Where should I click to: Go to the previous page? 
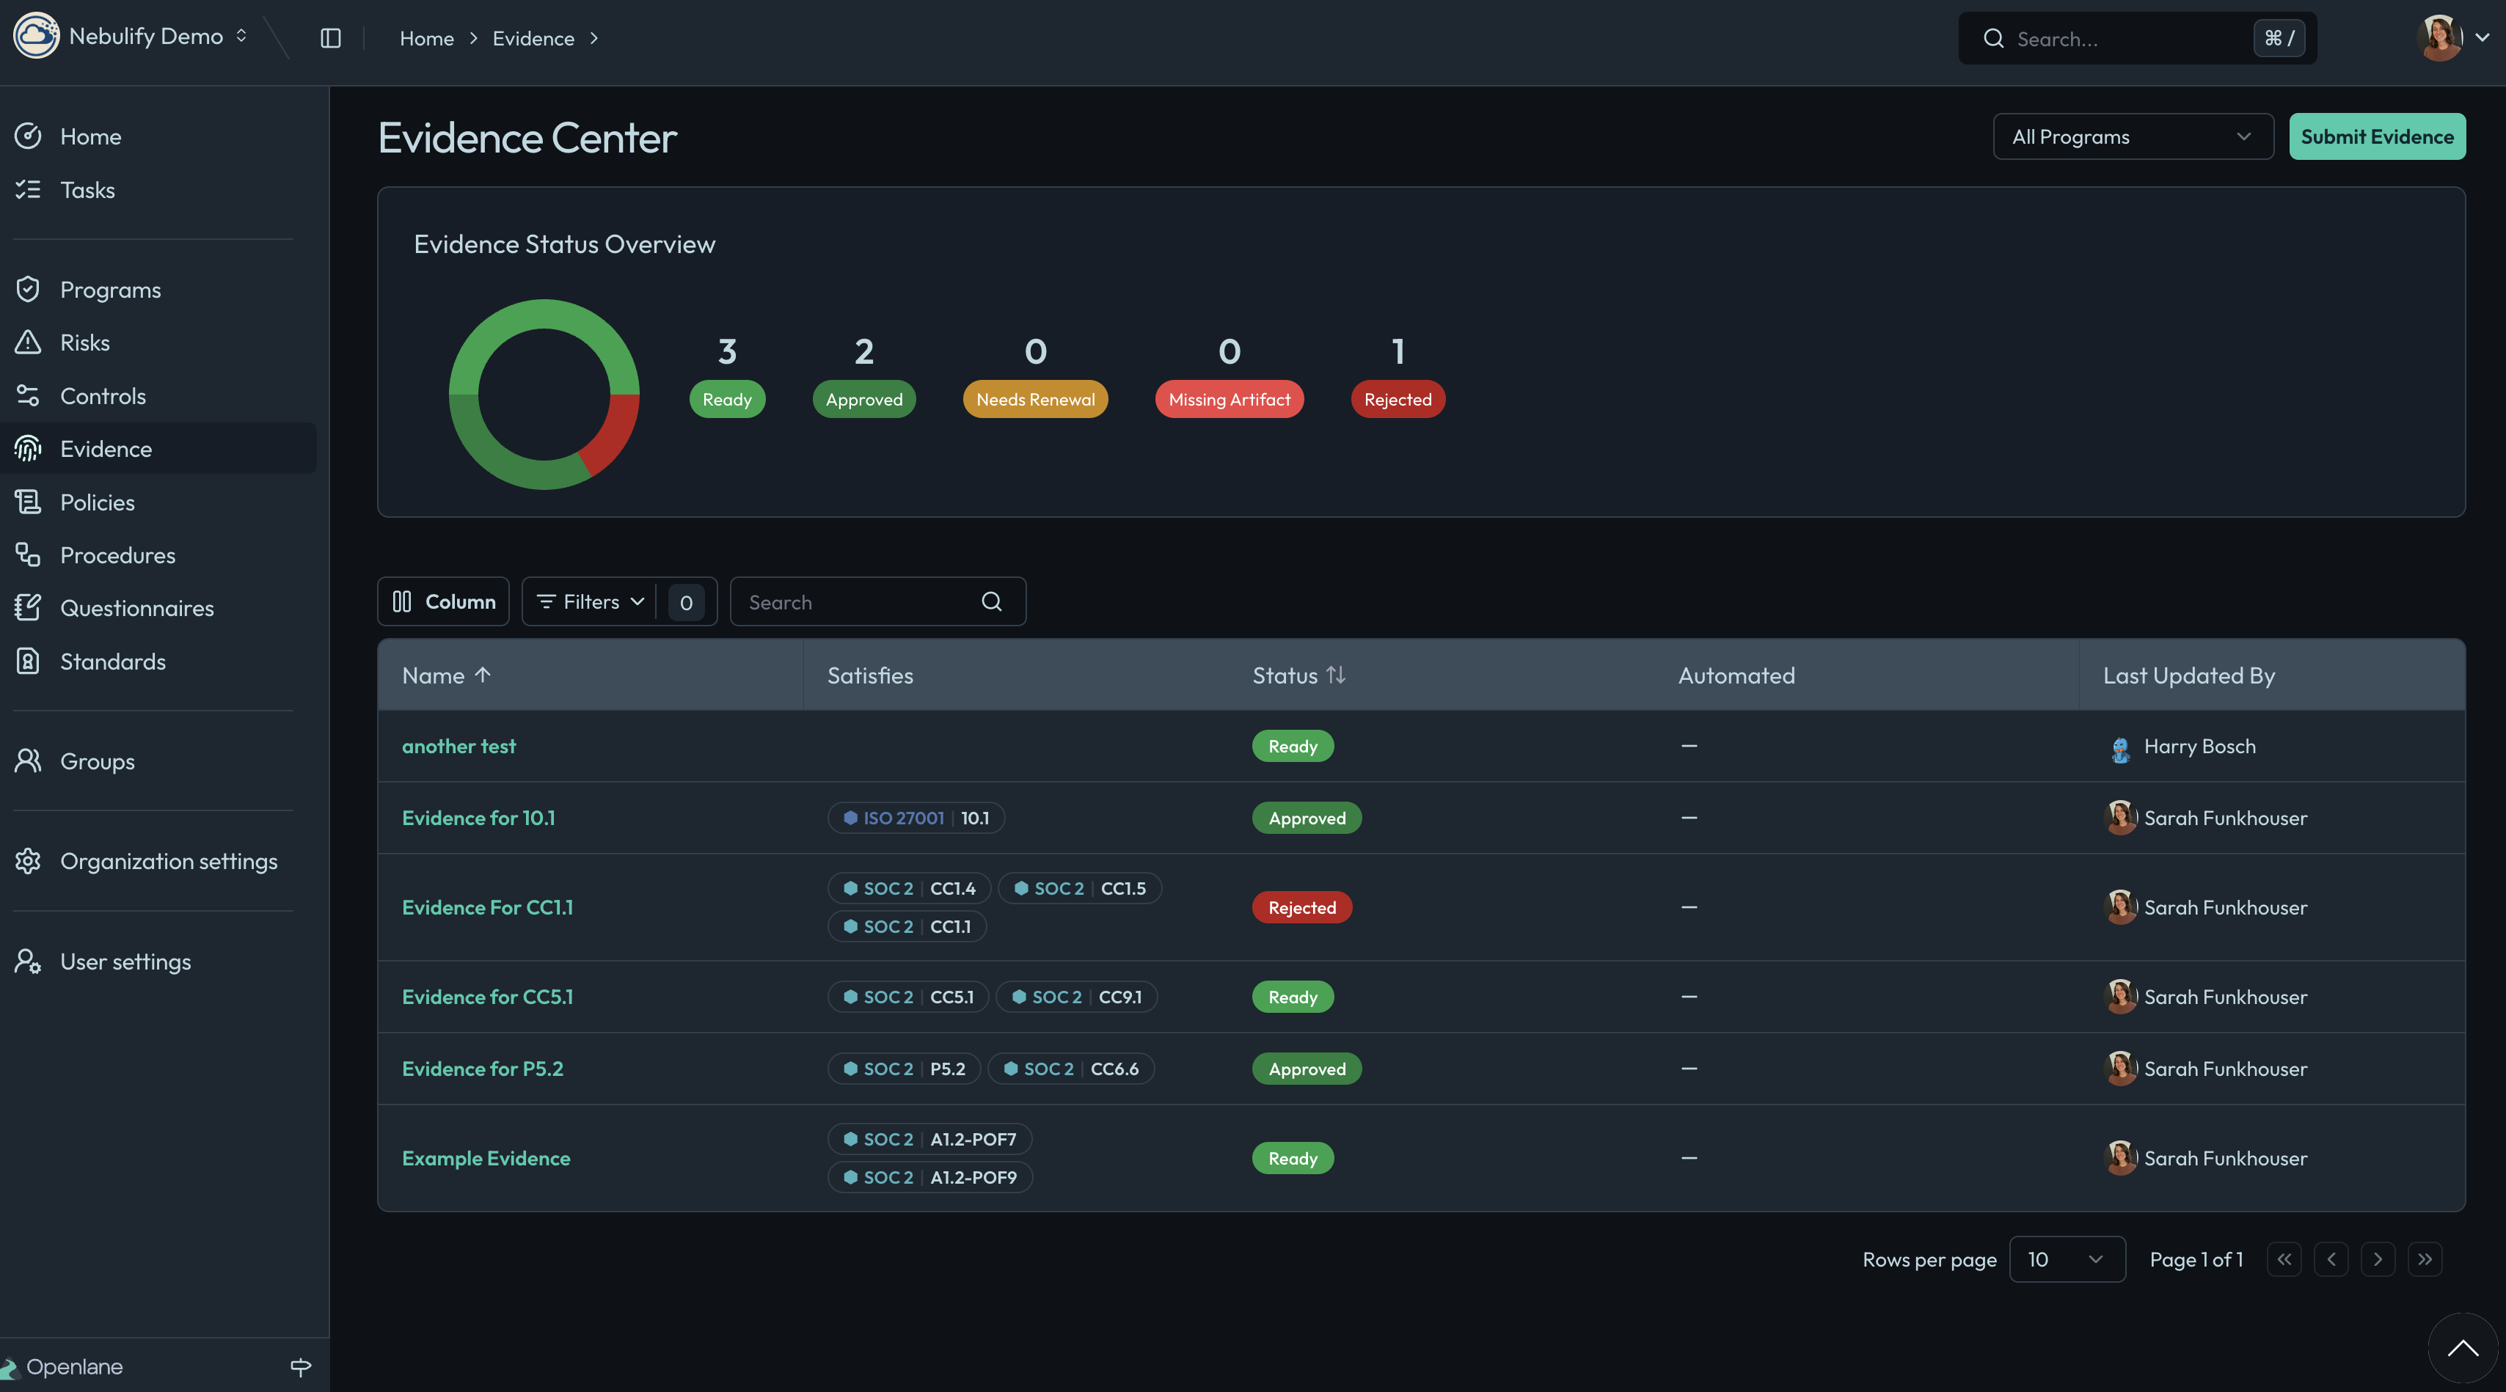pyautogui.click(x=2331, y=1260)
